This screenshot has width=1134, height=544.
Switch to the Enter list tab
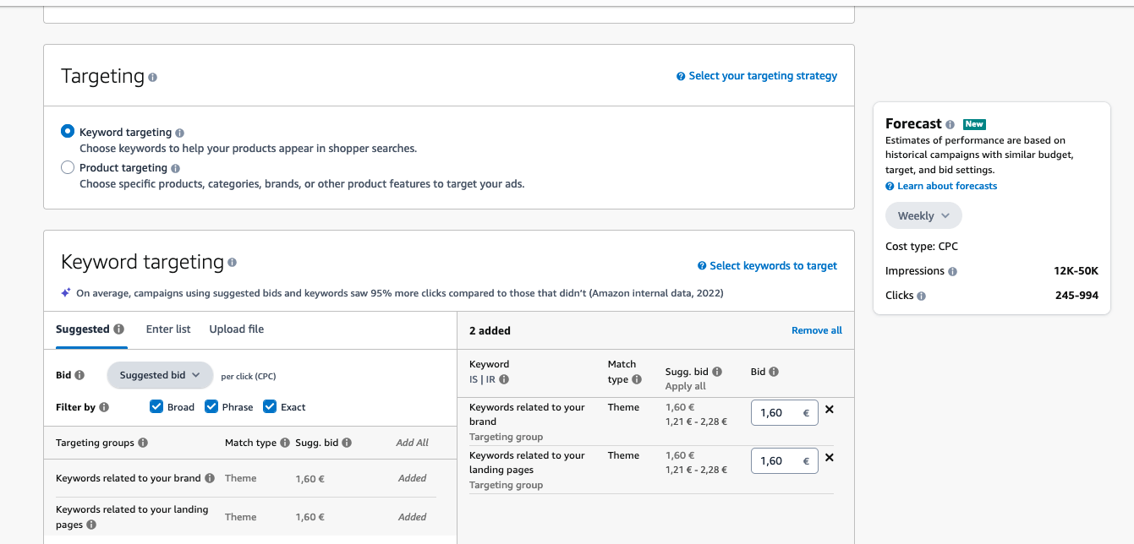click(168, 329)
